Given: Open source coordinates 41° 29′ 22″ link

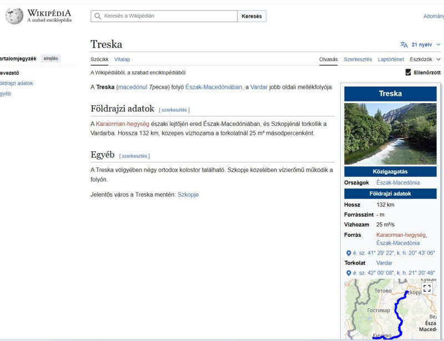Looking at the screenshot, I should [x=394, y=253].
